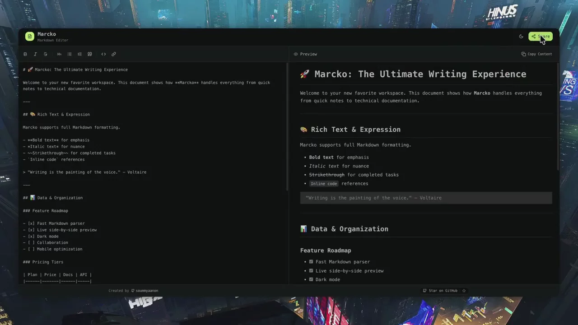The image size is (578, 325).
Task: Click editor line '## 🎨 Rich Text & Expression'
Action: 56,115
